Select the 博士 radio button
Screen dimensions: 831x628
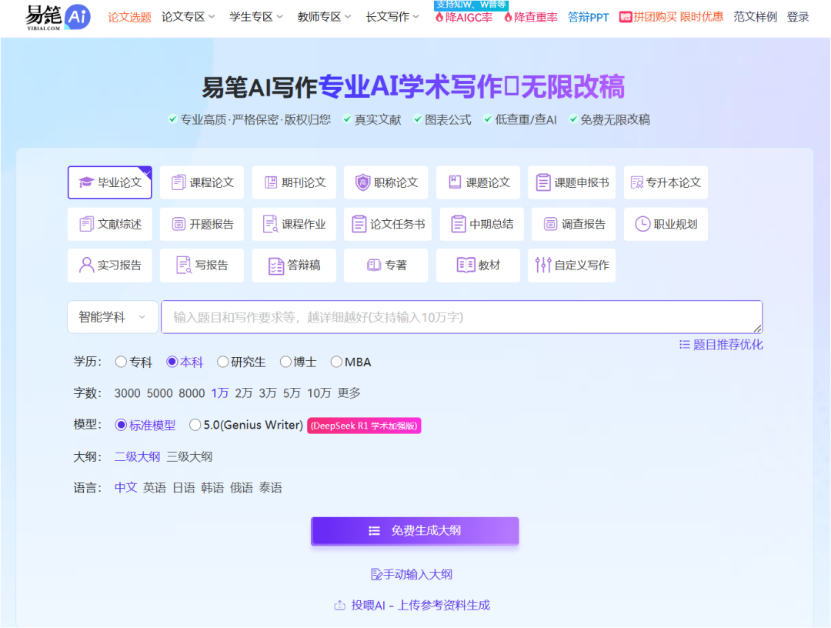pyautogui.click(x=285, y=362)
